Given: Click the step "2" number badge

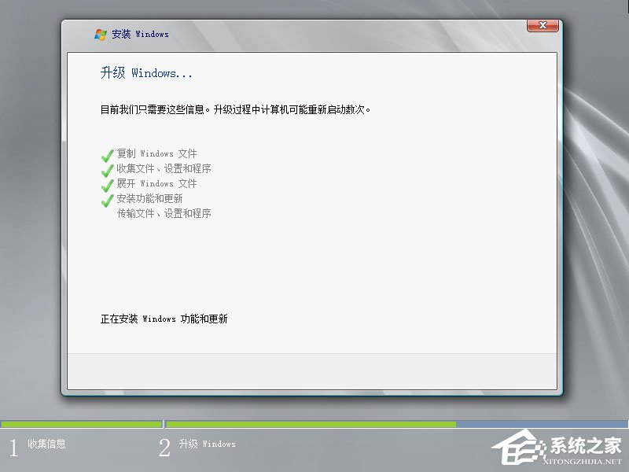Looking at the screenshot, I should point(165,445).
